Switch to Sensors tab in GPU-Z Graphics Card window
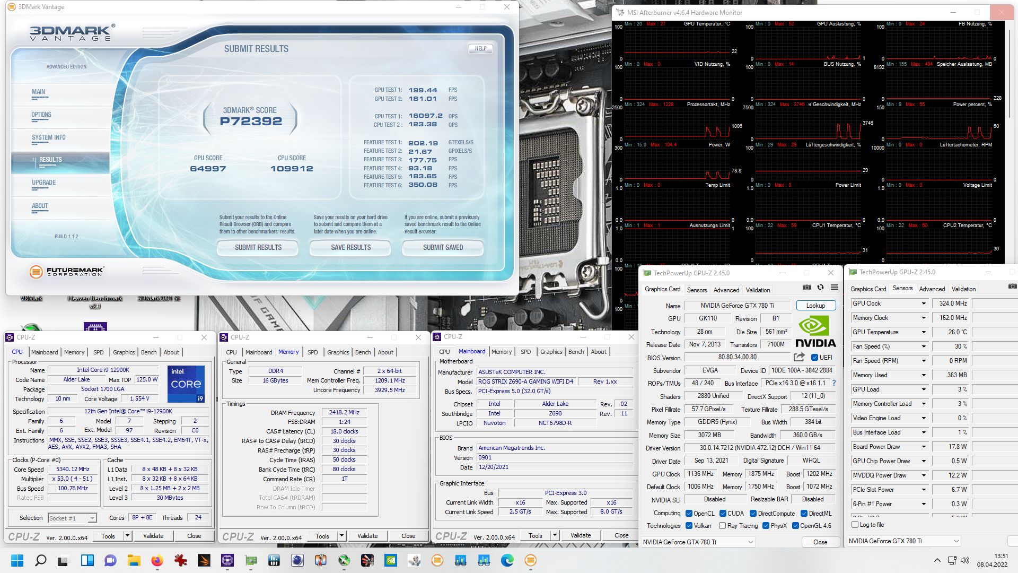The height and width of the screenshot is (573, 1018). [x=697, y=290]
